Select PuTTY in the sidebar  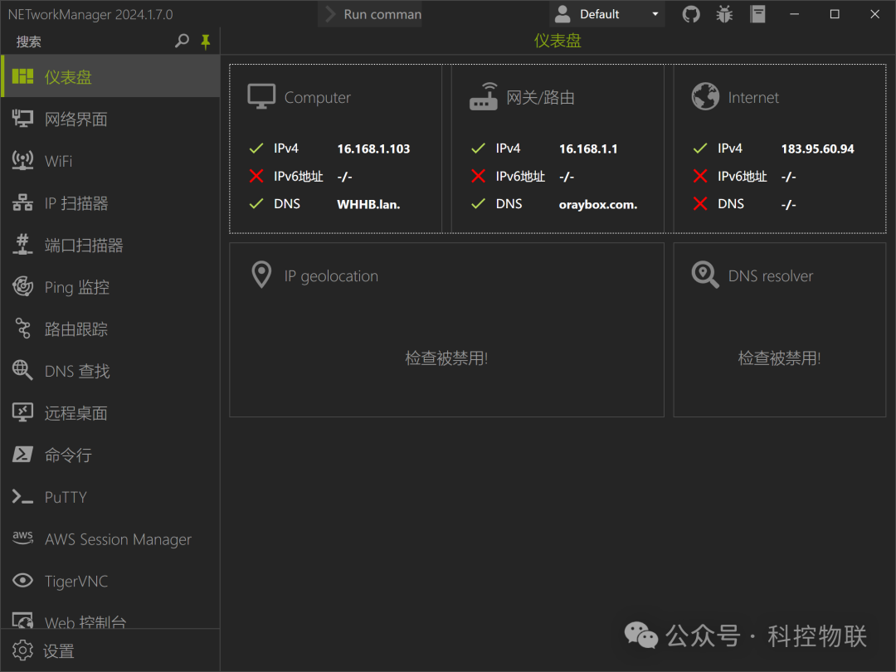pos(110,497)
